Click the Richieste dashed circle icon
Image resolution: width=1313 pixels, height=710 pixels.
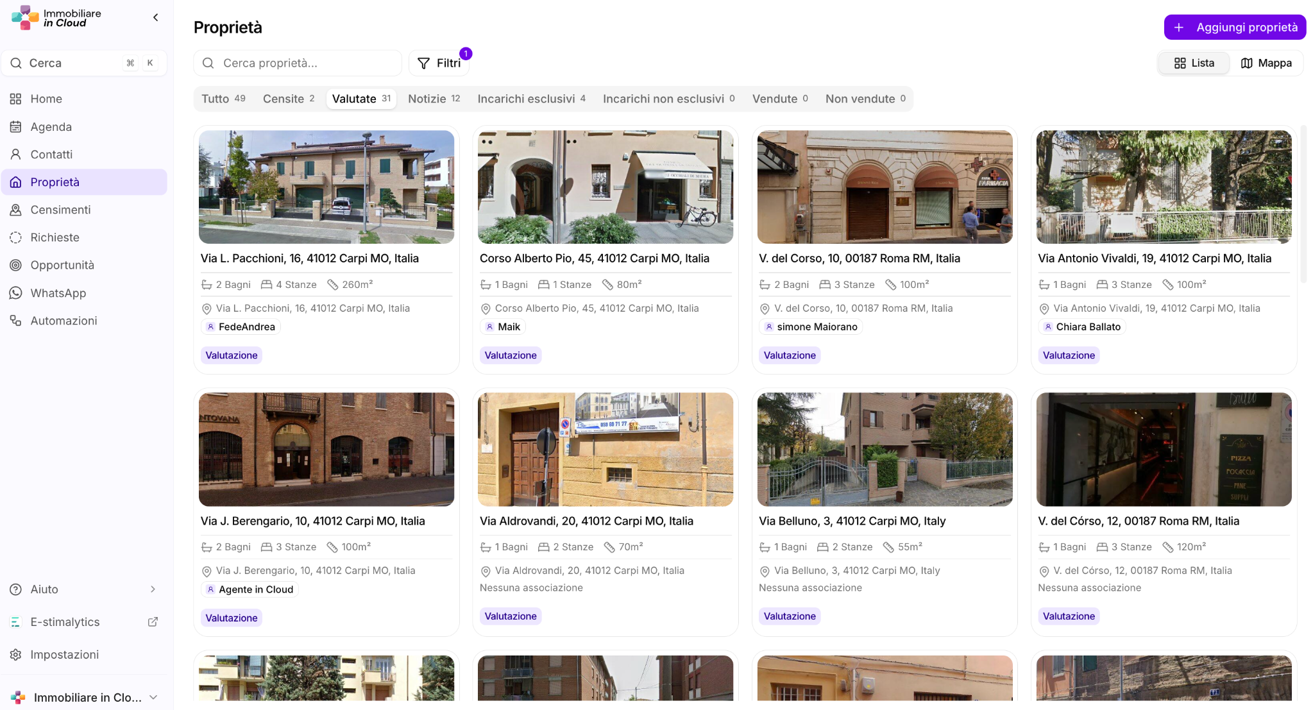point(16,237)
